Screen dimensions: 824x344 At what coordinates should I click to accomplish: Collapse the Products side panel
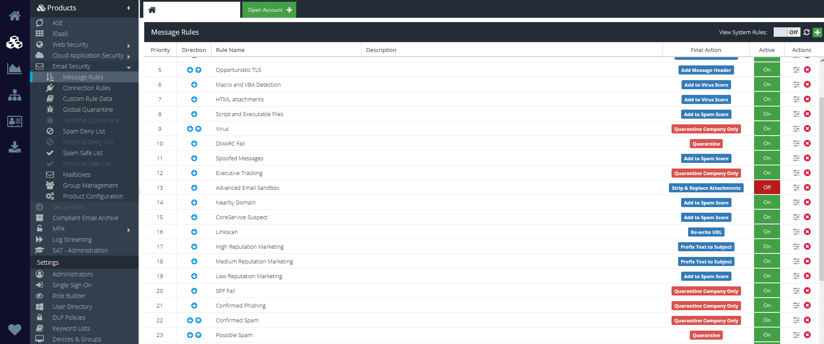[x=129, y=8]
